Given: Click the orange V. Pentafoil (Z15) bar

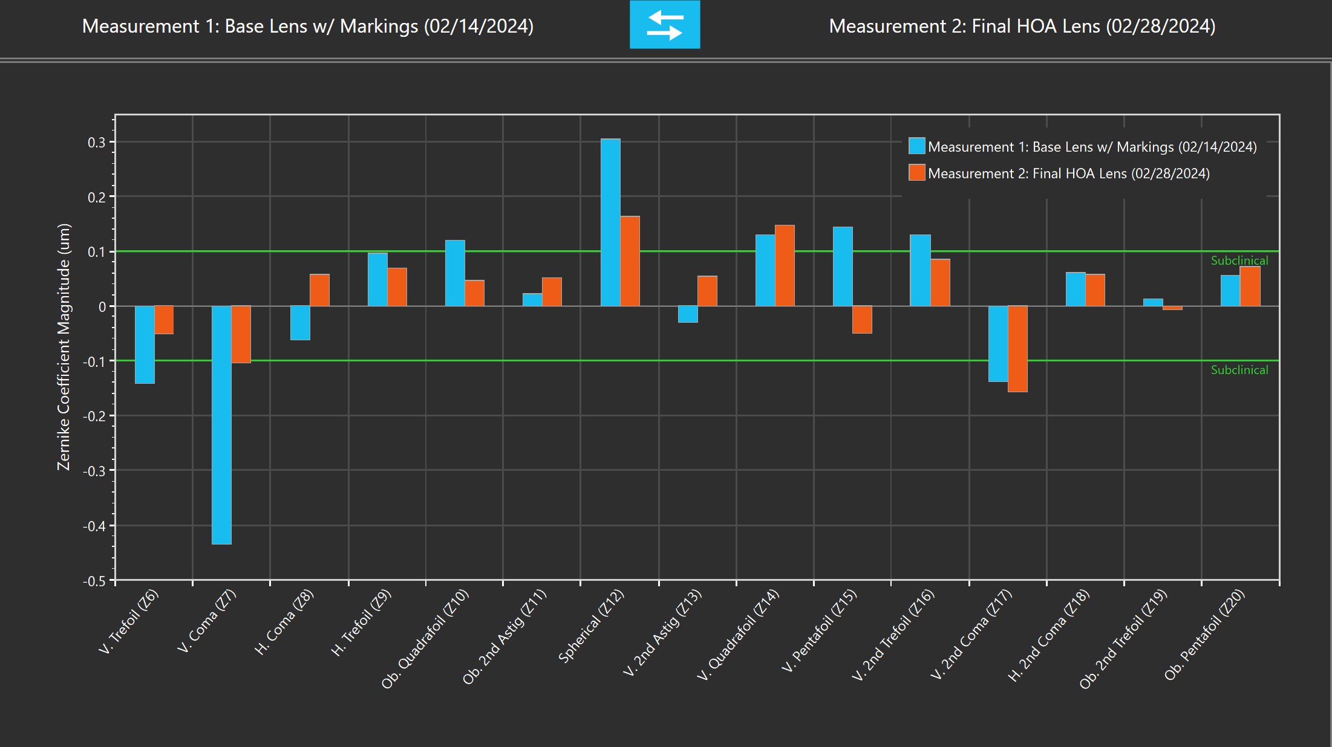Looking at the screenshot, I should click(862, 320).
